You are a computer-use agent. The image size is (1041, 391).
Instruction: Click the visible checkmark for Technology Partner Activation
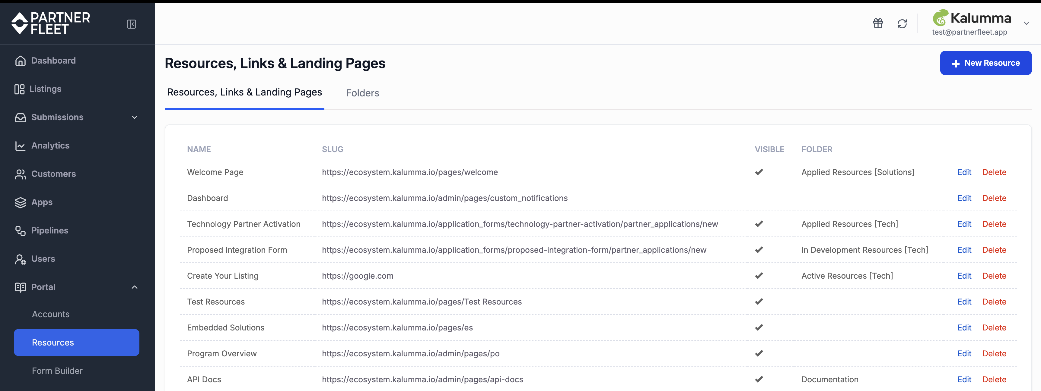click(759, 224)
